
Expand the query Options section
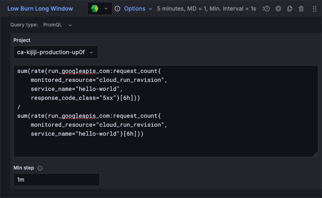pos(135,9)
